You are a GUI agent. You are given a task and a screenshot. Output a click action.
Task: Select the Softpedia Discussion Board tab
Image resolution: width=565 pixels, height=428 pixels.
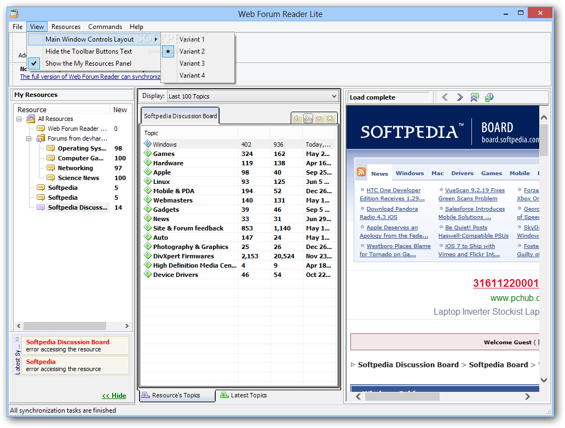coord(180,116)
